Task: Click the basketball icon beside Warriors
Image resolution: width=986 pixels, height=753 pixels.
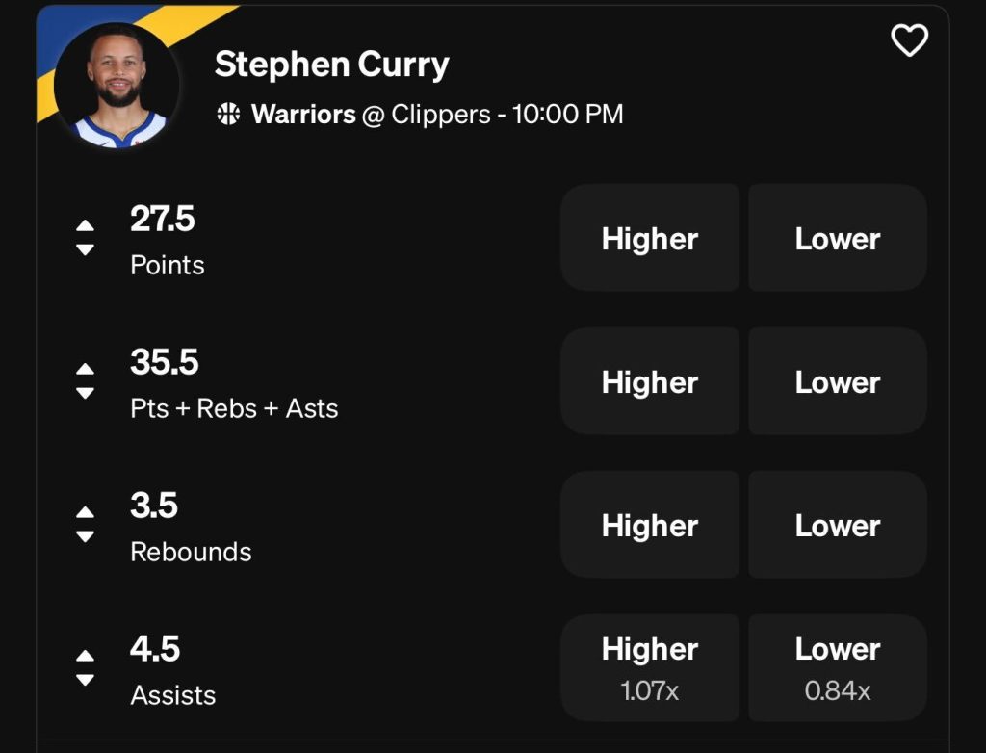Action: (x=228, y=115)
